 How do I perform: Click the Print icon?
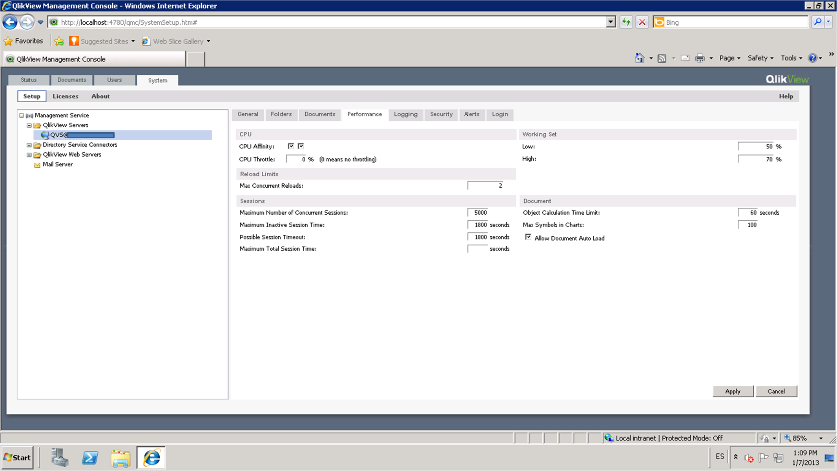[700, 58]
